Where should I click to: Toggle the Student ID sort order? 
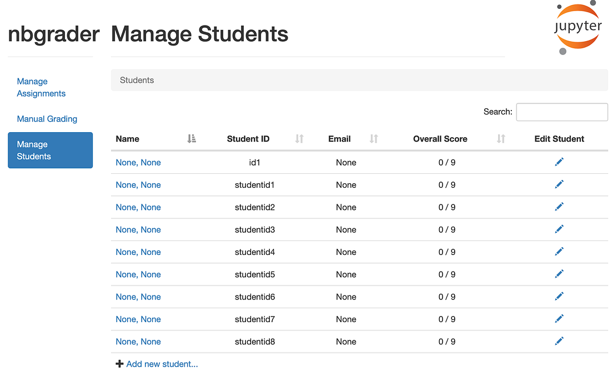coord(299,139)
